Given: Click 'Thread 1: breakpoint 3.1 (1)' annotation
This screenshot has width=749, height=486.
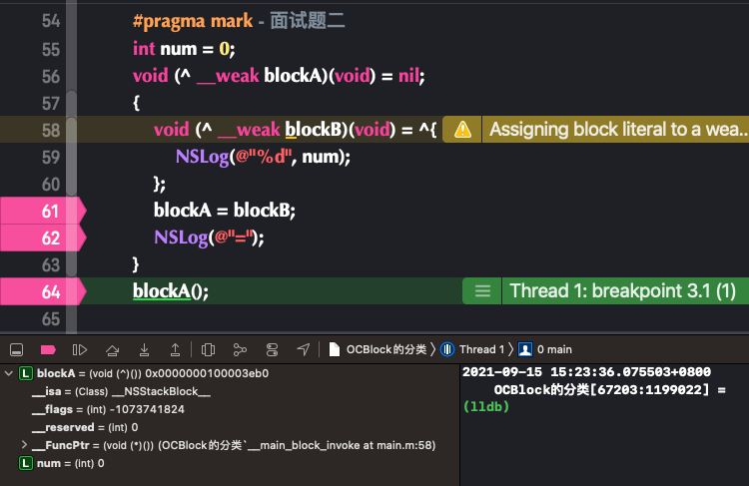Looking at the screenshot, I should [622, 291].
